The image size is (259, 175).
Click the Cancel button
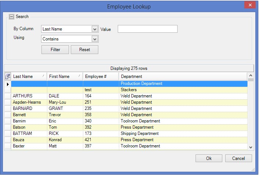coord(238,158)
